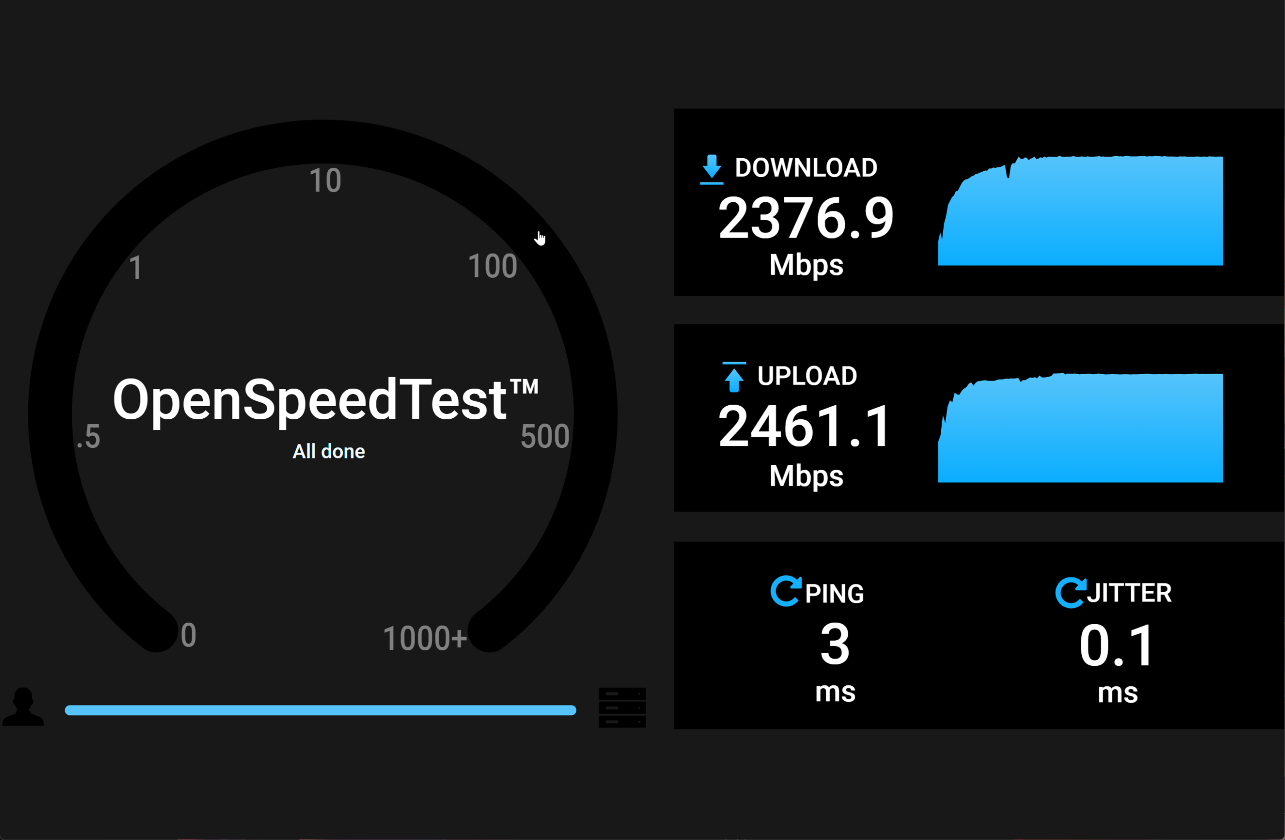Image resolution: width=1285 pixels, height=840 pixels.
Task: Click the 3 ms ping value
Action: [835, 644]
